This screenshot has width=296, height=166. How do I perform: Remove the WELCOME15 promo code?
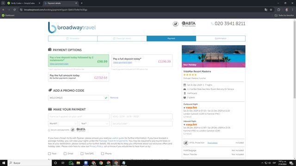point(114,98)
